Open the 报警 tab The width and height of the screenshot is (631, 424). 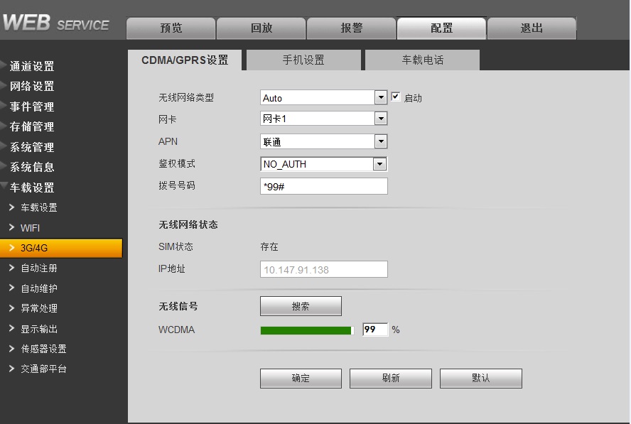coord(352,28)
